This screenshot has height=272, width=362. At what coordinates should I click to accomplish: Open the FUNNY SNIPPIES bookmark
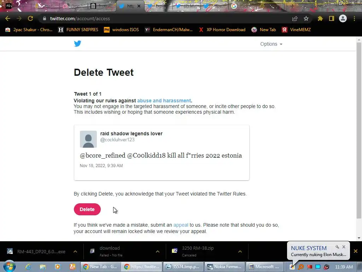(78, 30)
